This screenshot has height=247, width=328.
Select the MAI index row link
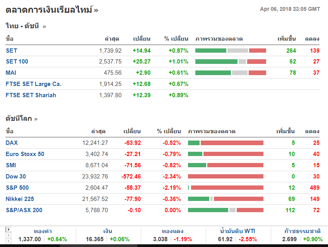pos(11,73)
